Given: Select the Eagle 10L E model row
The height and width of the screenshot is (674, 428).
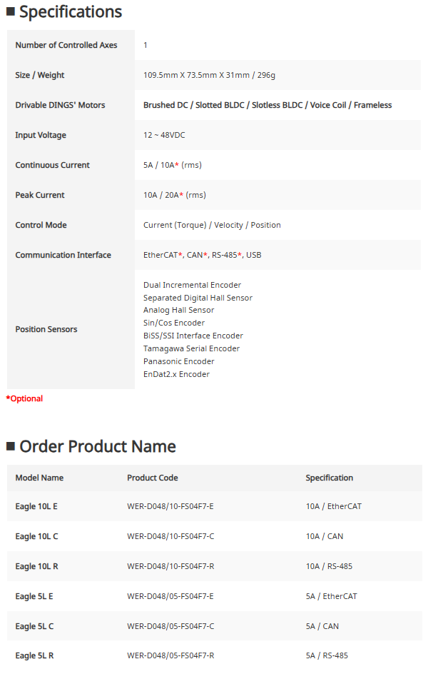Looking at the screenshot, I should (x=36, y=506).
